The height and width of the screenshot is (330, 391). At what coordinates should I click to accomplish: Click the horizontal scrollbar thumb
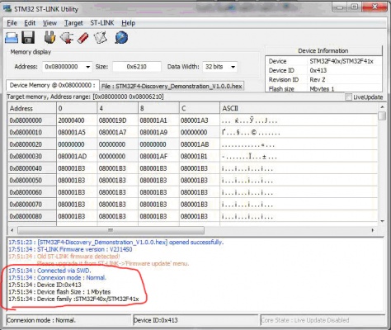(111, 230)
